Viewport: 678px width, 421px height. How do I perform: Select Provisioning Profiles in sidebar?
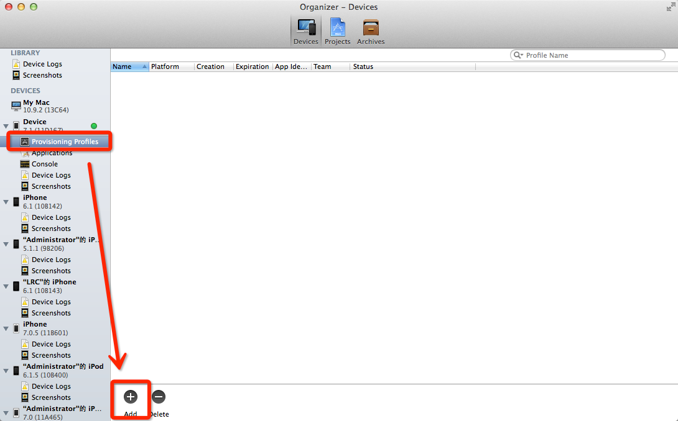click(x=65, y=142)
